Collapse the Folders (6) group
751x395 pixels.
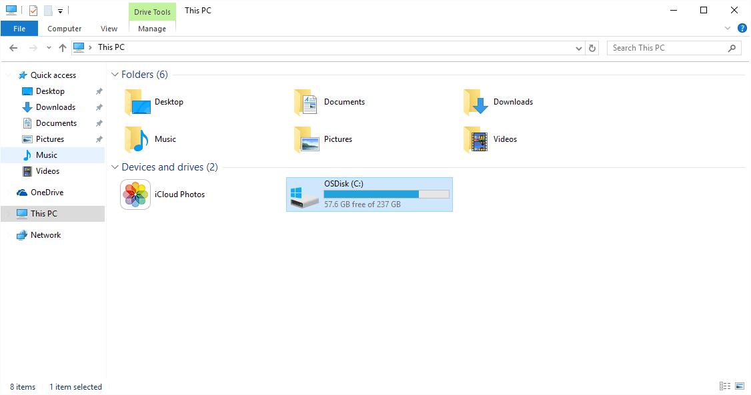click(x=115, y=75)
